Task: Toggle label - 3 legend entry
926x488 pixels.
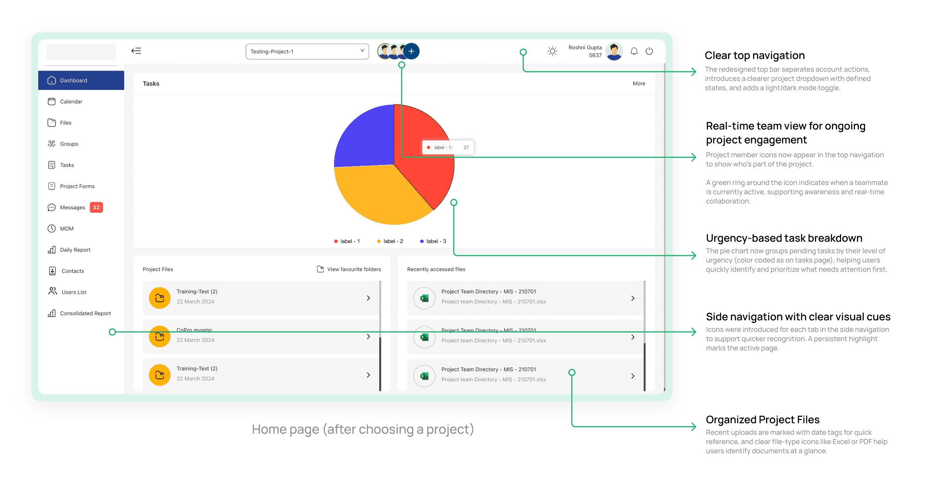Action: [x=433, y=241]
